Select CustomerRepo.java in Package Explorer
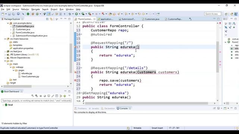 [25, 26]
